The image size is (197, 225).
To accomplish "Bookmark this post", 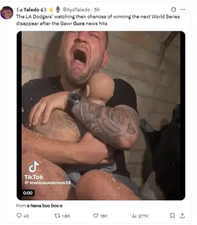I will coord(172,216).
